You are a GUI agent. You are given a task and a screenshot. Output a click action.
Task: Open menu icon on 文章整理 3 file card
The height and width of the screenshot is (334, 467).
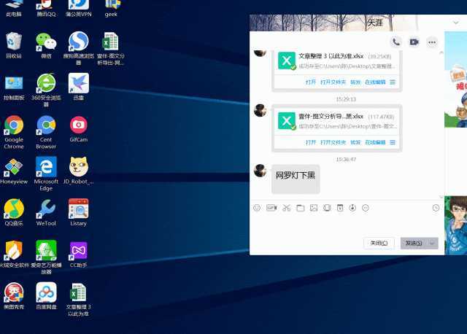tap(393, 82)
